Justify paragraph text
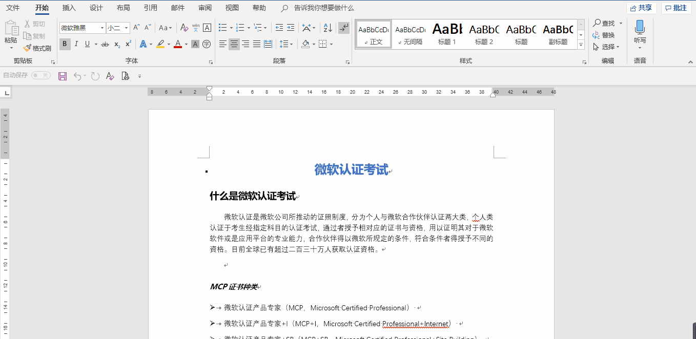Viewport: 696px width, 339px height. (x=257, y=45)
